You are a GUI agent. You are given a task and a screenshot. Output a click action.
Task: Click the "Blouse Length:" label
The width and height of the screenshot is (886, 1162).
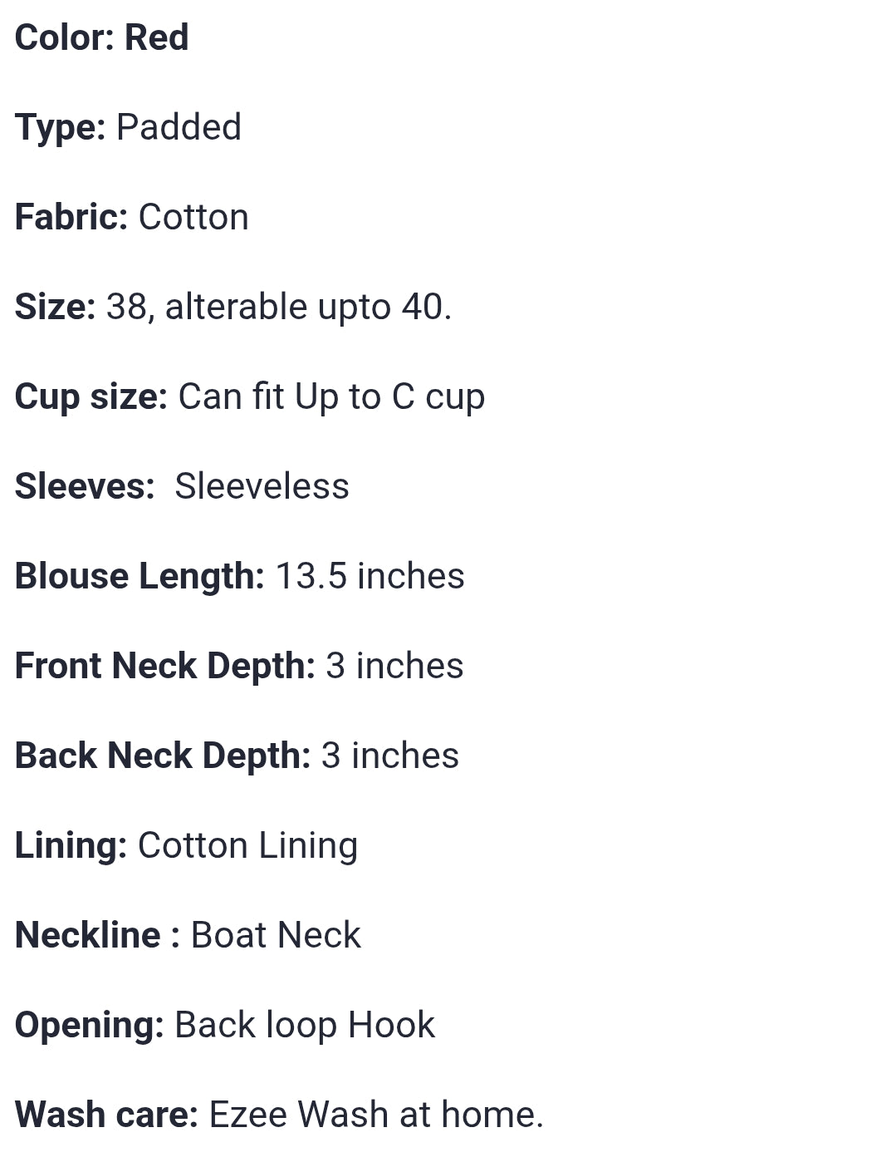140,576
